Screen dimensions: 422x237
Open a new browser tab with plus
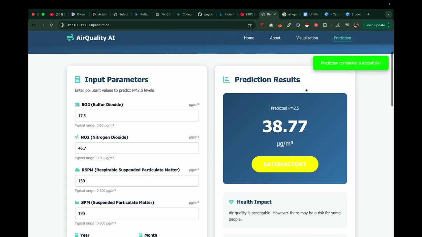[368, 14]
